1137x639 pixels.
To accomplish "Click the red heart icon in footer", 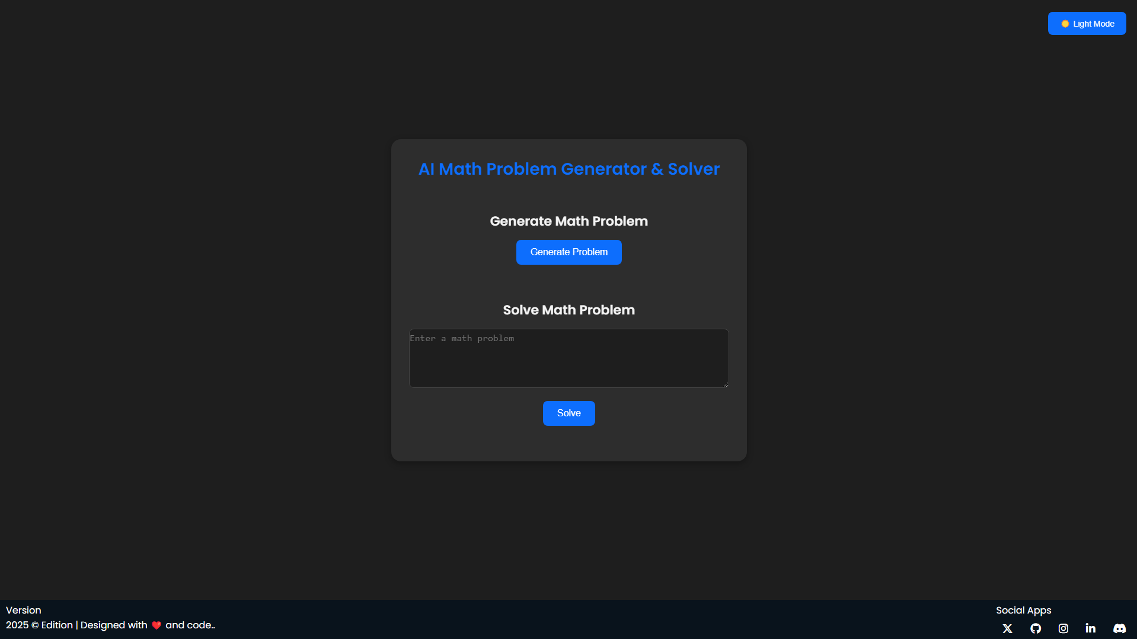I will [x=157, y=625].
